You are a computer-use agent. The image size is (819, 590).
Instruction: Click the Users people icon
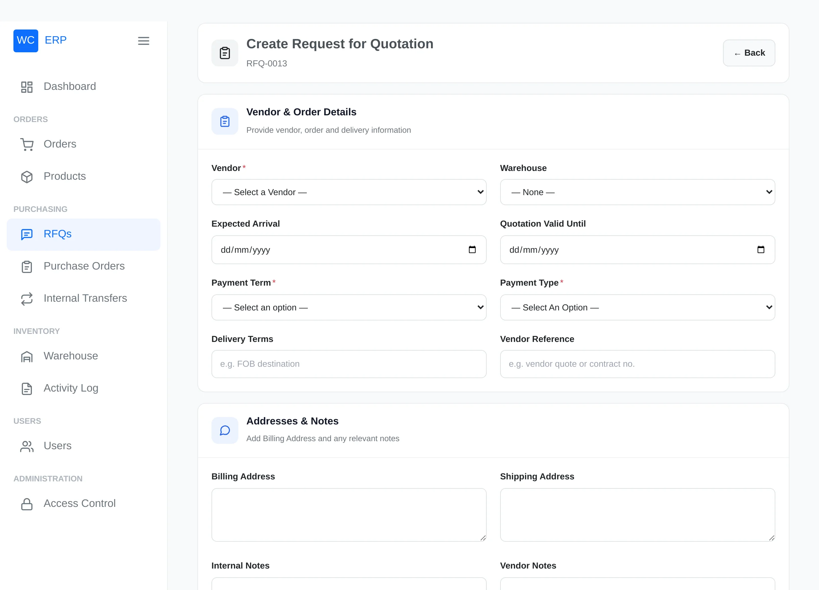[27, 446]
